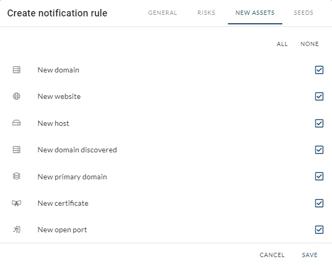The image size is (332, 265).
Task: Toggle the New website checkbox
Action: pyautogui.click(x=319, y=96)
